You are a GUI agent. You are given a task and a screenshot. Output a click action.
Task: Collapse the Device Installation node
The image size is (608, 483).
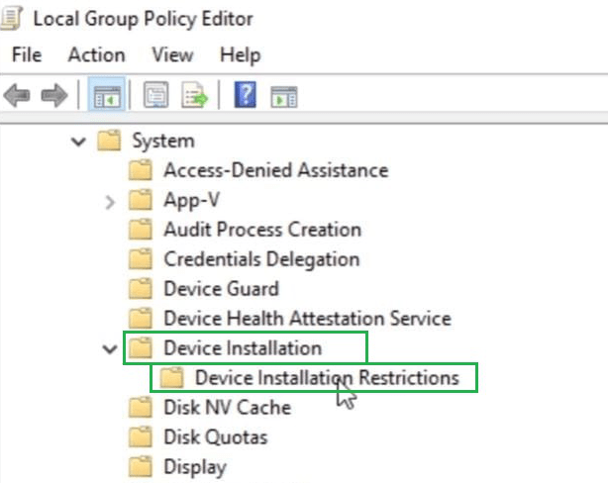110,348
